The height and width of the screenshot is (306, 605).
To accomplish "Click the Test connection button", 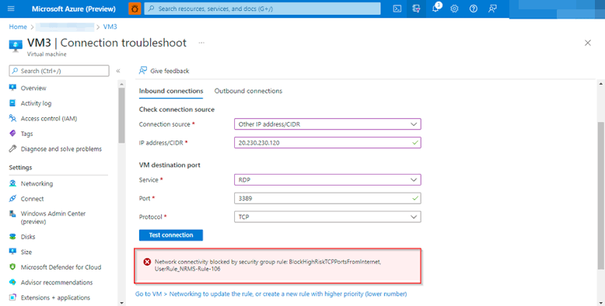I will [171, 235].
